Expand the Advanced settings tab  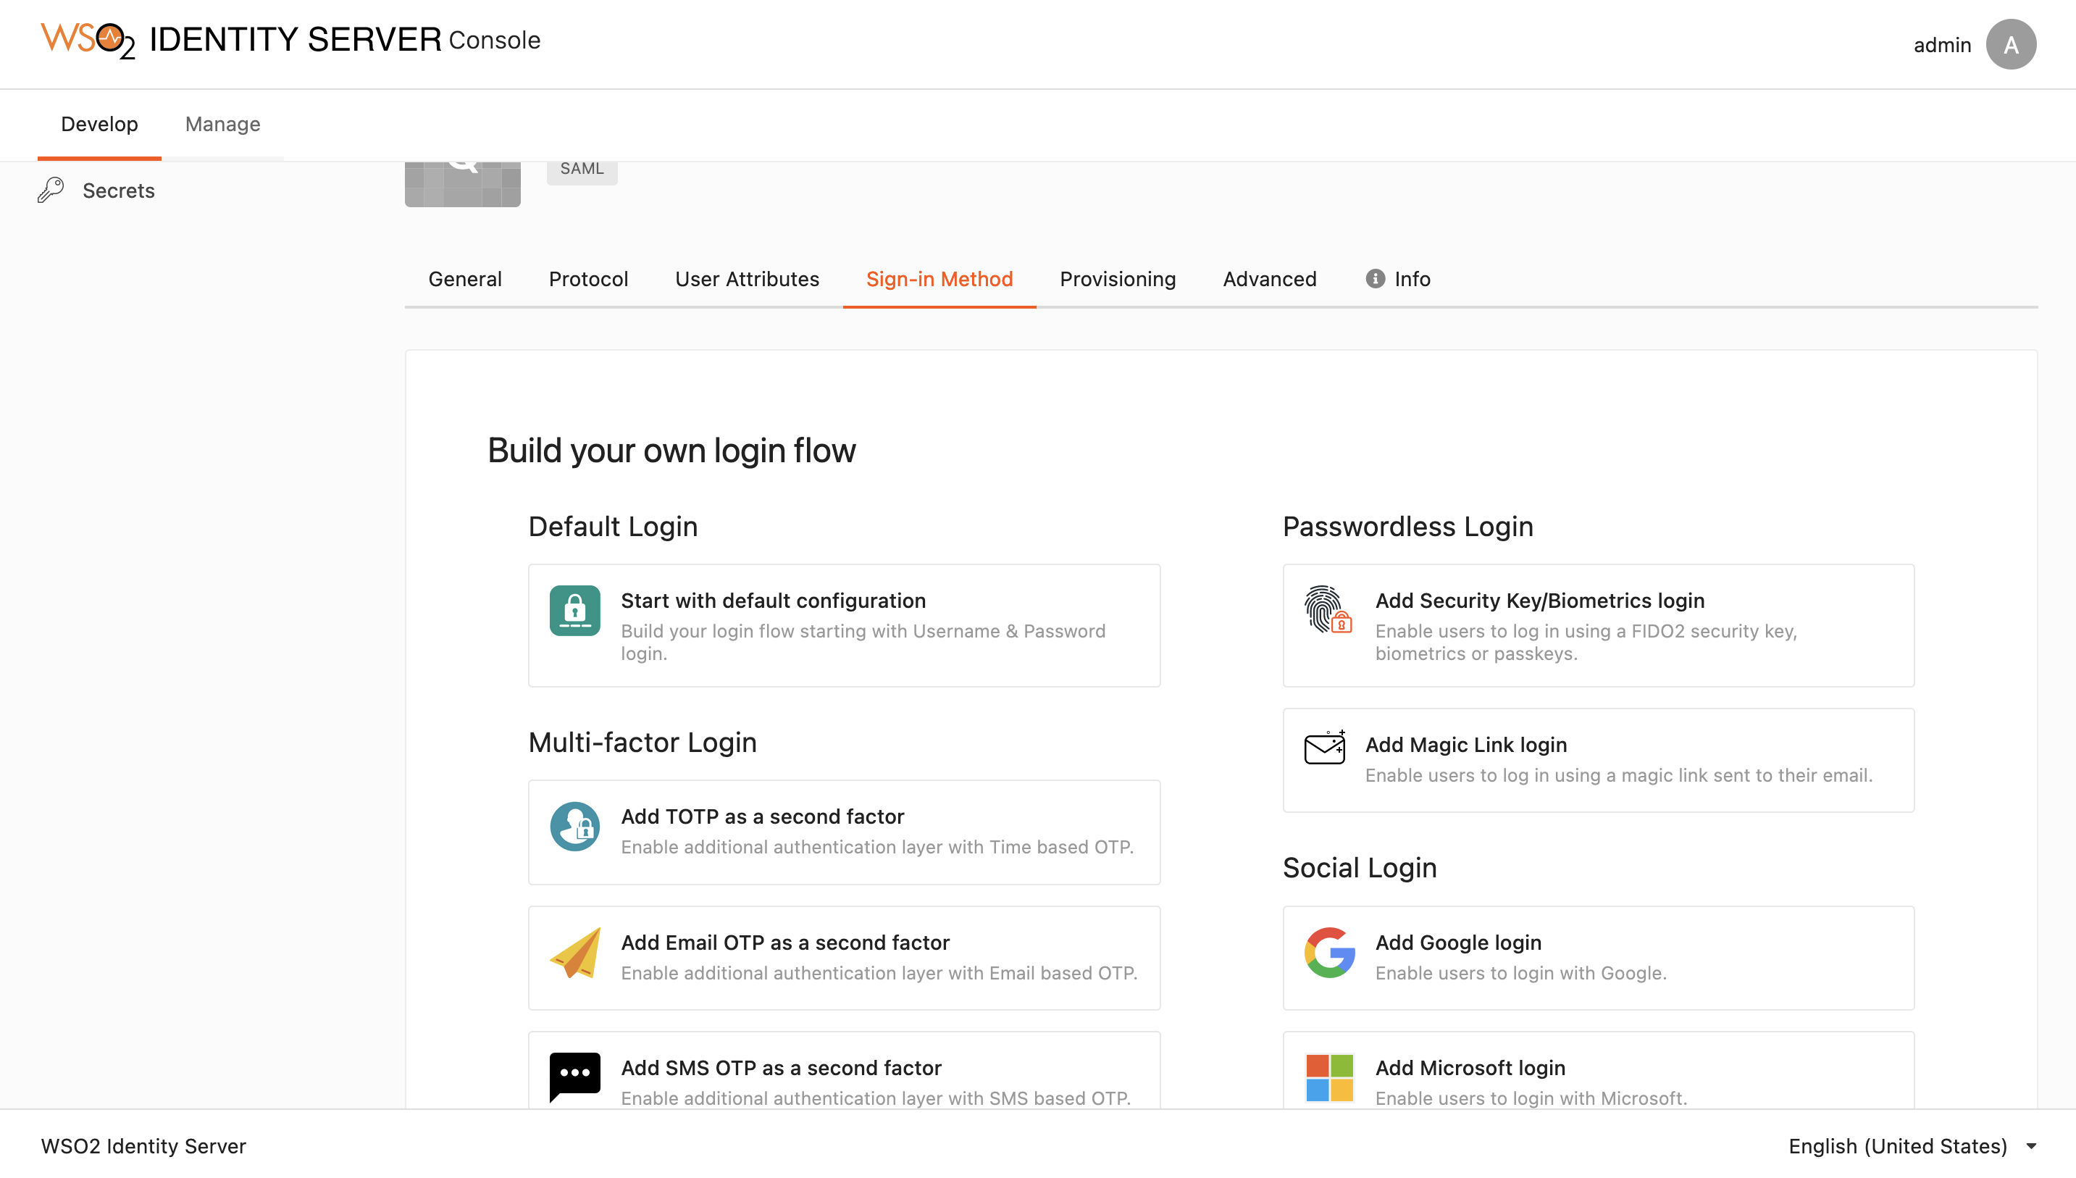[1269, 278]
